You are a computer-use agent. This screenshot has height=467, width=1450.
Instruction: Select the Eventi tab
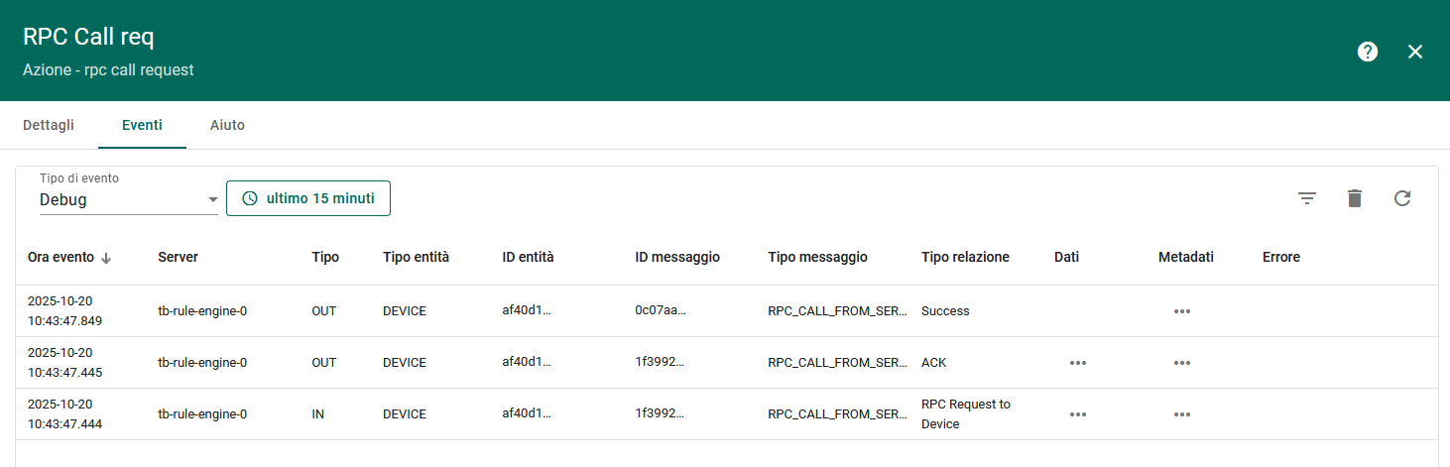[x=142, y=125]
